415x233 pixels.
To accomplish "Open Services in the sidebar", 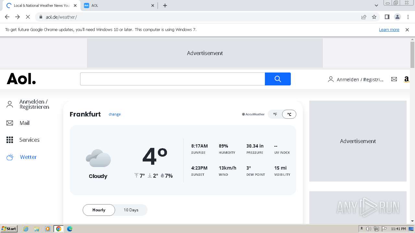I will [30, 140].
